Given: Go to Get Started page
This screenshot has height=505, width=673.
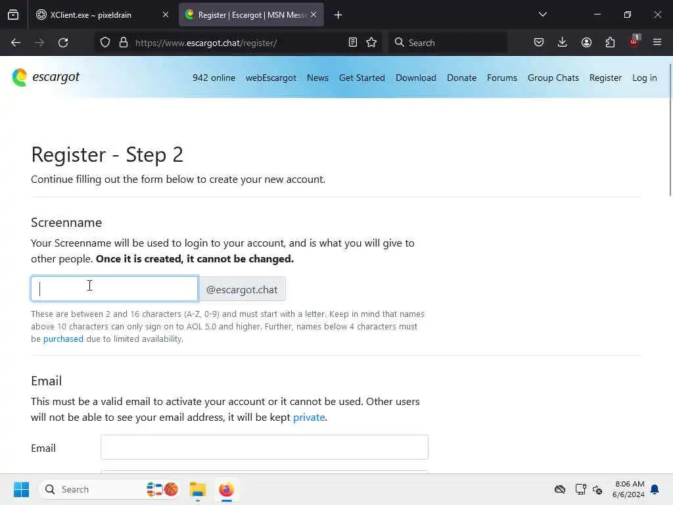Looking at the screenshot, I should tap(362, 78).
